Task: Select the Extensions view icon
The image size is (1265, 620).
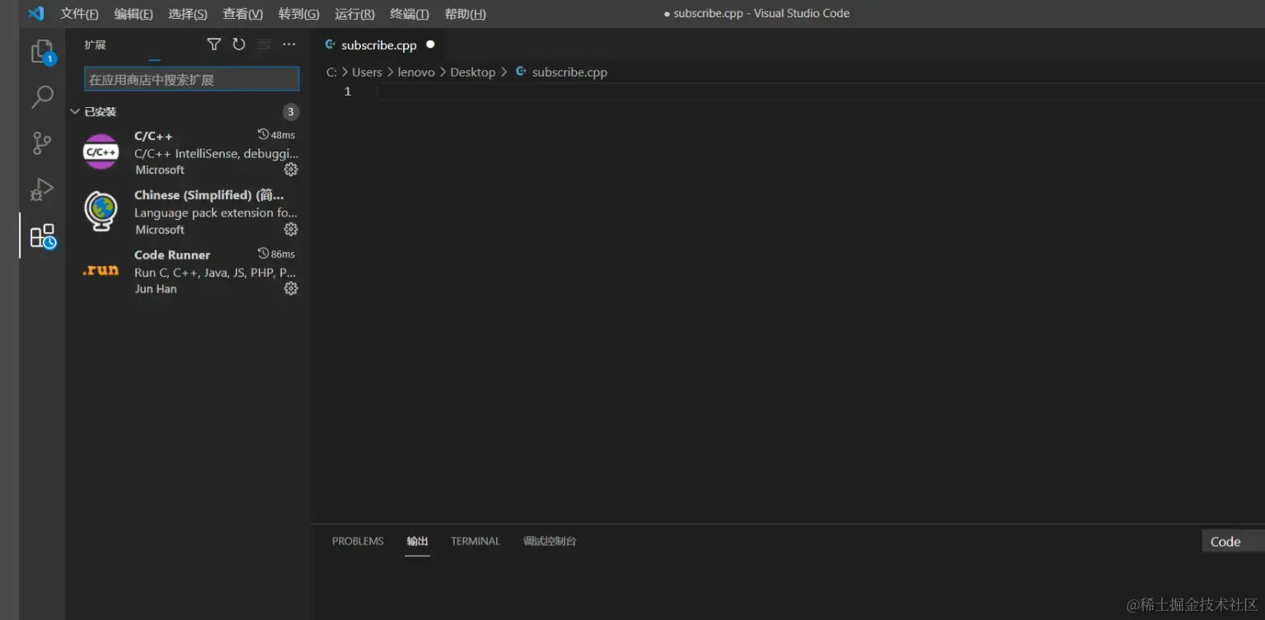Action: pos(42,236)
